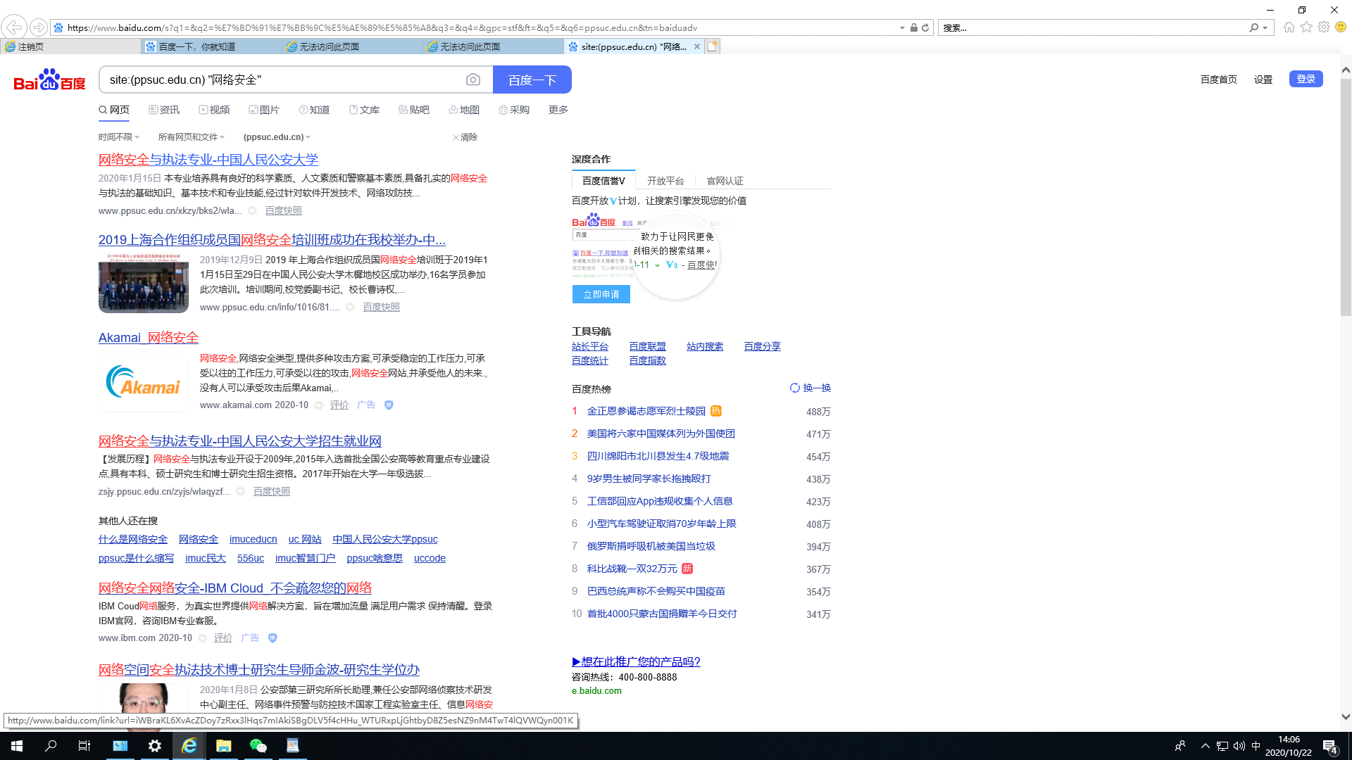Click IE home icon
The image size is (1352, 760).
pos(1289,27)
